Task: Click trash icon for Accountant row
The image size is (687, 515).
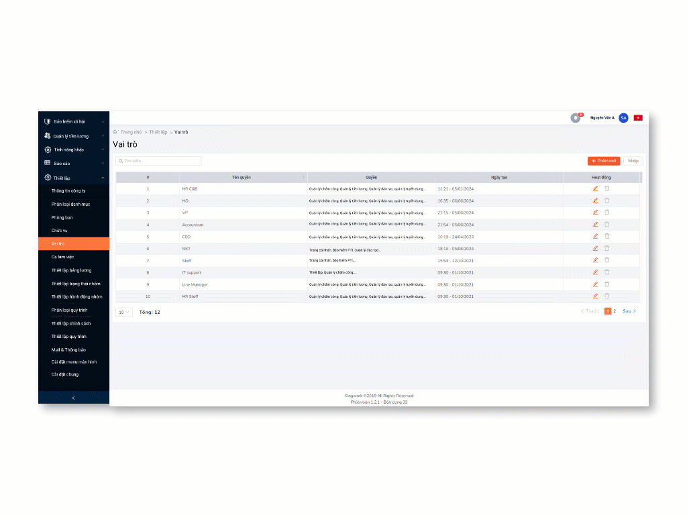Action: pos(607,225)
